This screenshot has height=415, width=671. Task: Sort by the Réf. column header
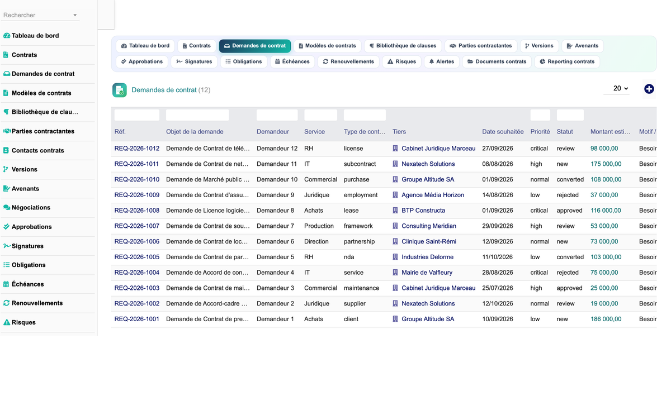[120, 132]
